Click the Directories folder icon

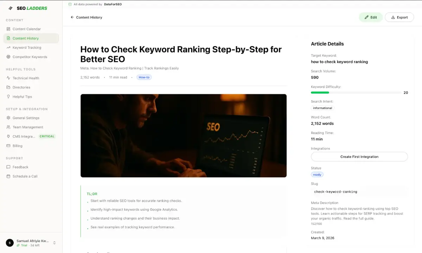point(8,87)
